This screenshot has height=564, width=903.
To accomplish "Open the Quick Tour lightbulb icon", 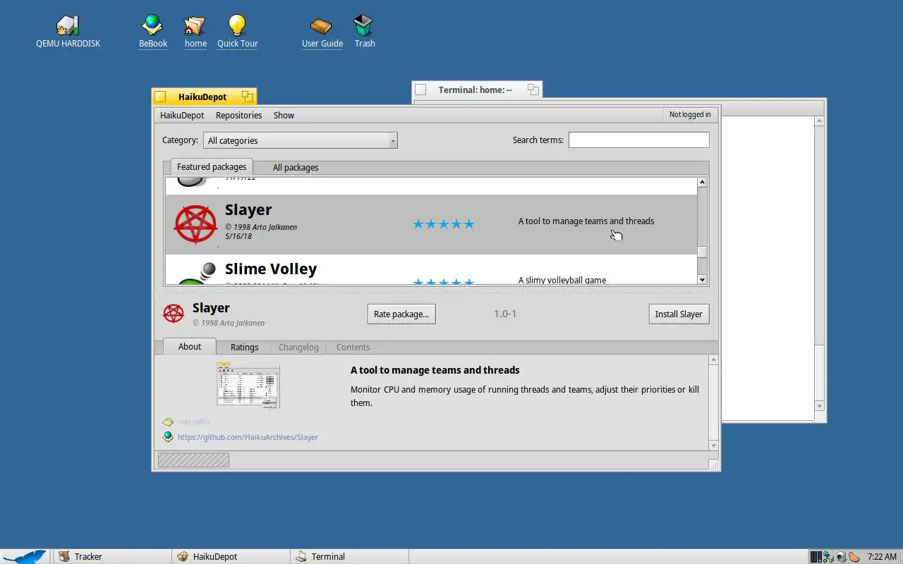I will [x=237, y=25].
